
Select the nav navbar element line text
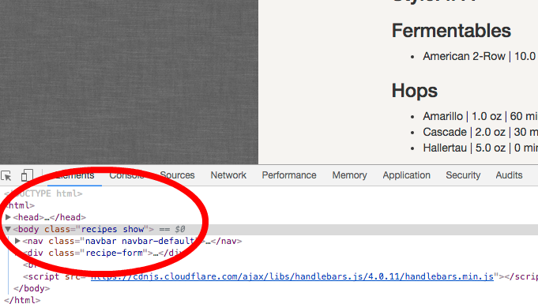coord(132,241)
